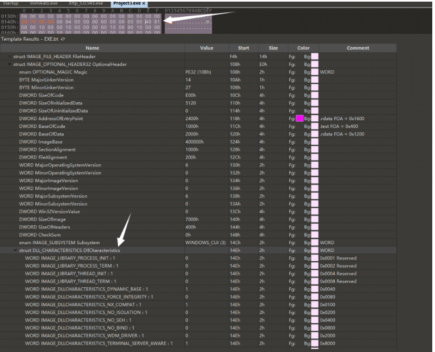The width and height of the screenshot is (435, 352).
Task: Select the IMAGE_DLLCHARACTERISTICS_DYNAMIC_BASE row
Action: pos(198,289)
